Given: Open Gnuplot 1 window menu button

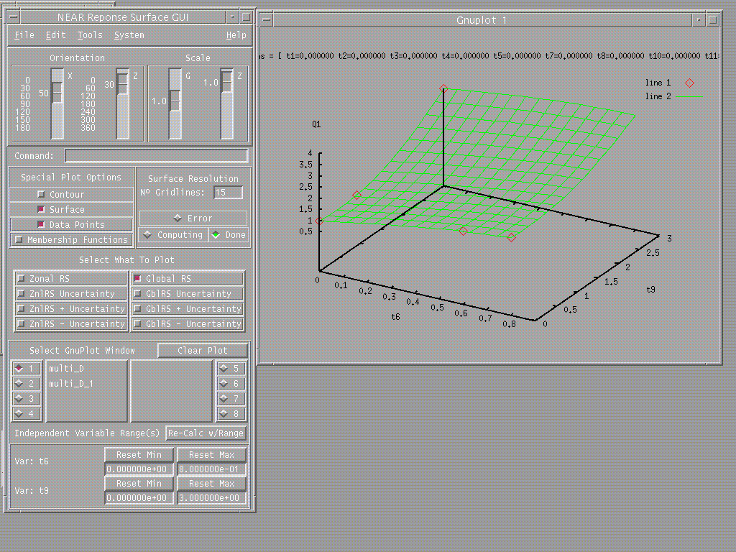Looking at the screenshot, I should [266, 20].
